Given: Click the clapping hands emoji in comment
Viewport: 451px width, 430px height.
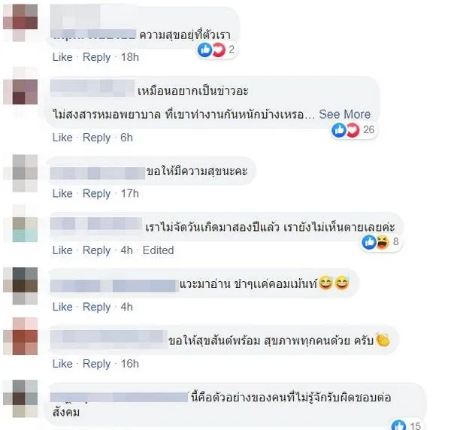Looking at the screenshot, I should (383, 341).
